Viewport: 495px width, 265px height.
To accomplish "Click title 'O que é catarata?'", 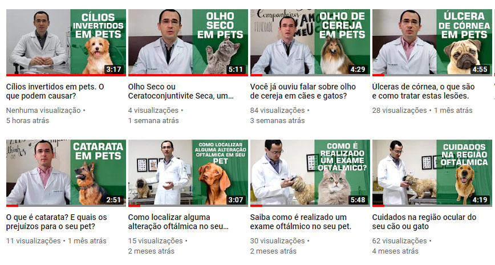I will 56,222.
